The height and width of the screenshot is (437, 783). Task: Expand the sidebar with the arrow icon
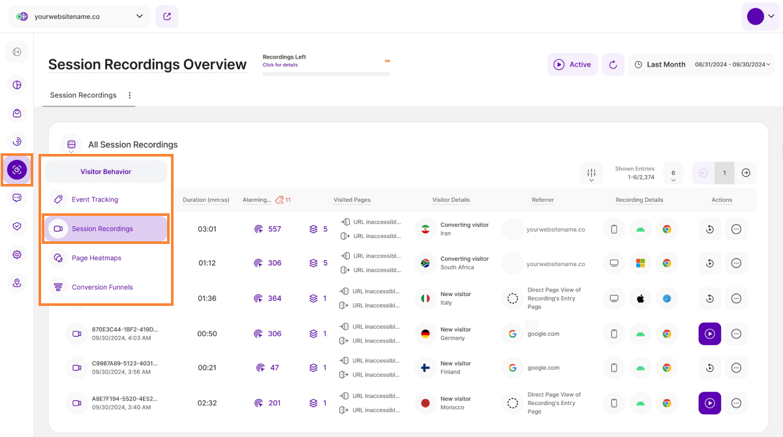[x=17, y=52]
